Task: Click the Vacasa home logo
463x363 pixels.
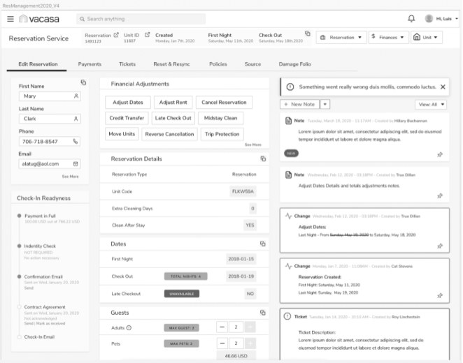Action: (x=39, y=19)
